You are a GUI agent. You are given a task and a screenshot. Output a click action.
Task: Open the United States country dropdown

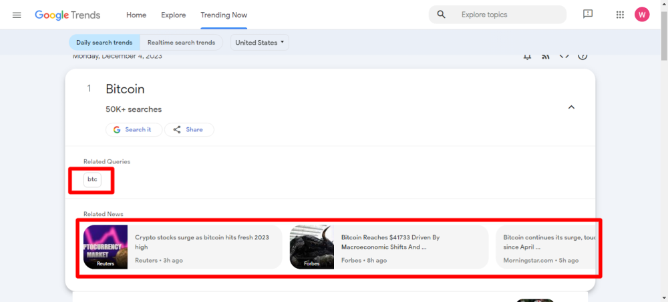pyautogui.click(x=259, y=43)
